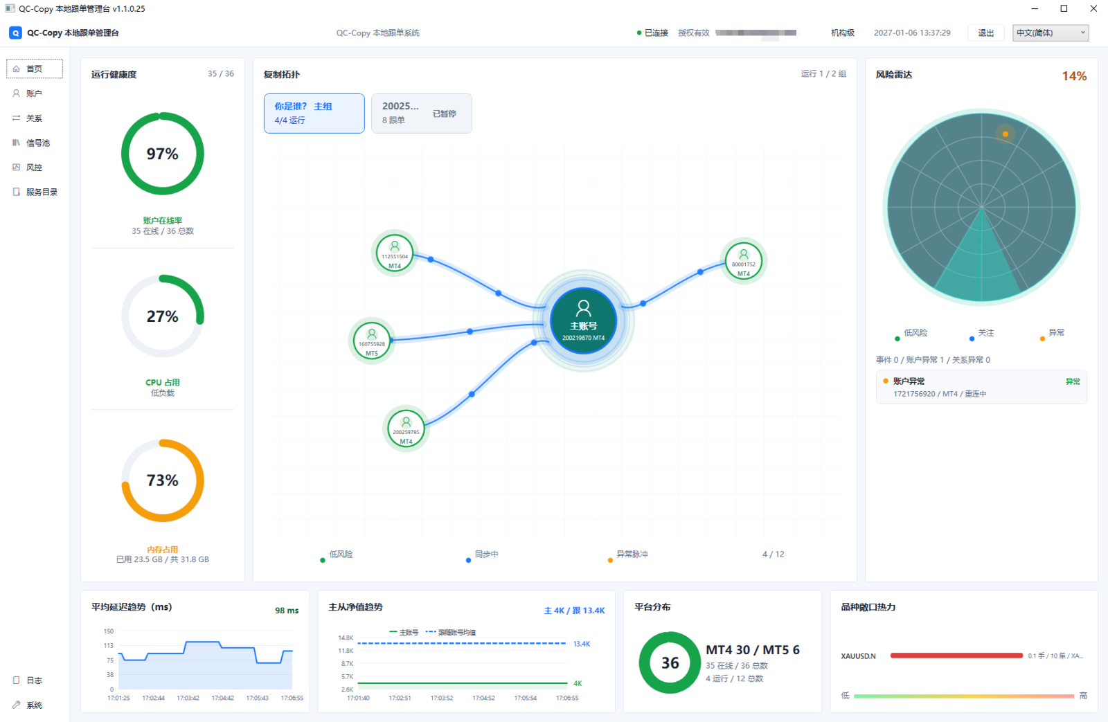This screenshot has width=1108, height=722.
Task: Click the XAUUSD.N red exposure bar
Action: (x=956, y=656)
